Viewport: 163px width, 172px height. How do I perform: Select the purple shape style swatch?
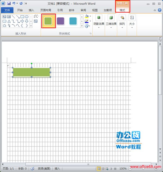(61, 21)
